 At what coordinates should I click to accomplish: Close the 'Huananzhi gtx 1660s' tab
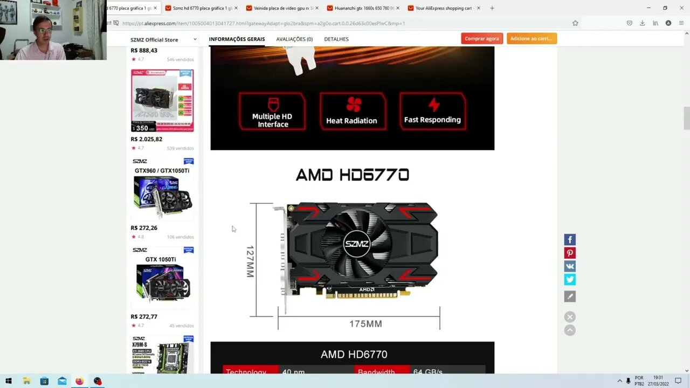tap(397, 8)
